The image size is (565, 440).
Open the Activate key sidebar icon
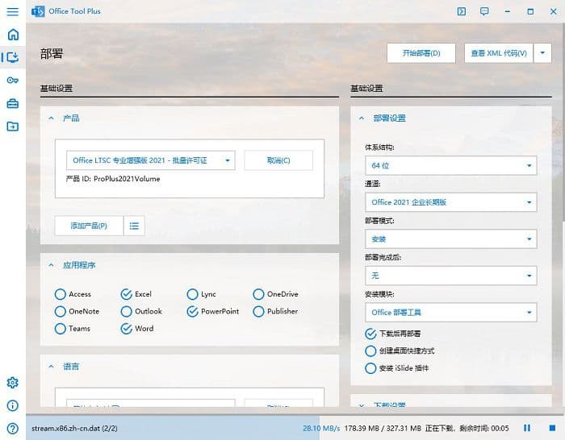[13, 81]
